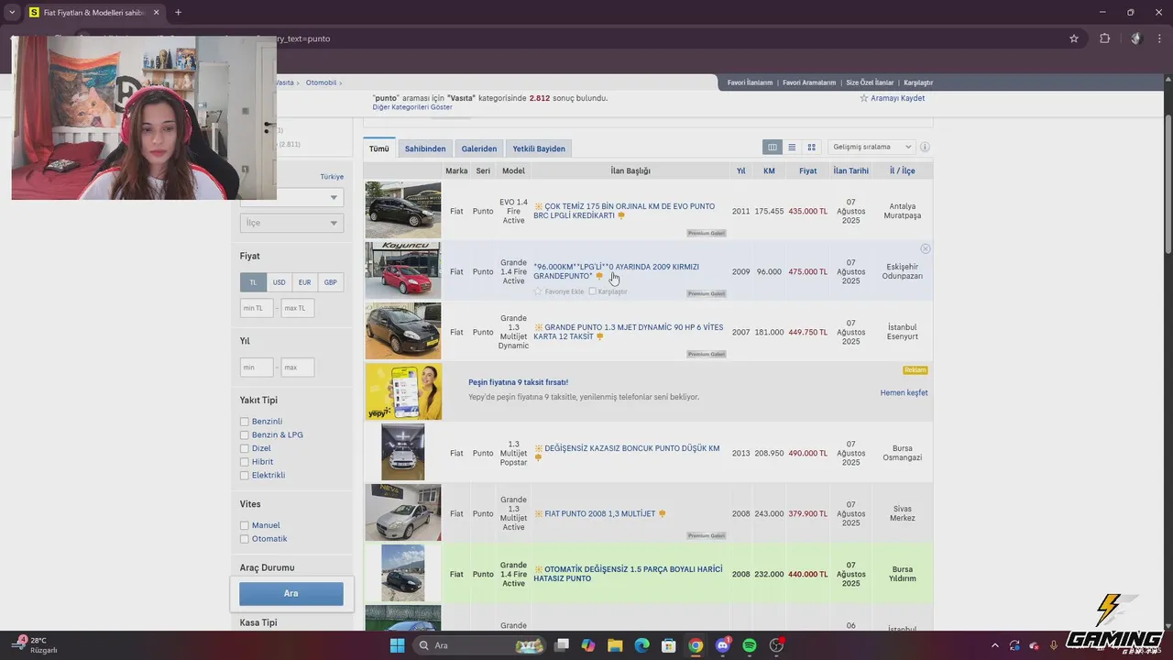The width and height of the screenshot is (1173, 660).
Task: Open the Gelişmiş sıralama sort dropdown
Action: [x=872, y=147]
